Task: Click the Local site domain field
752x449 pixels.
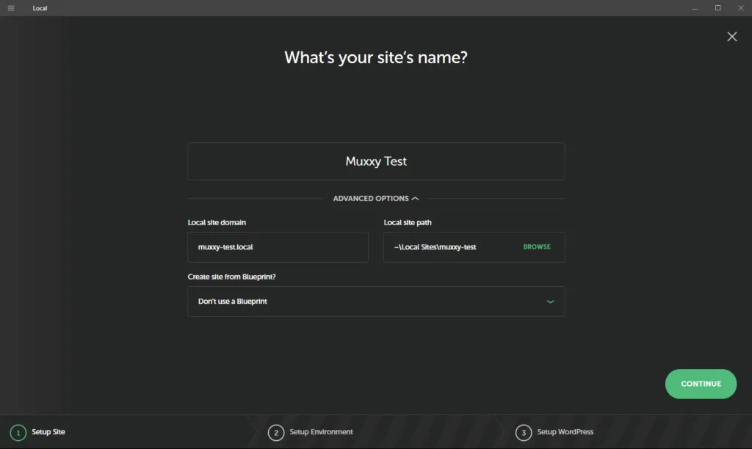Action: coord(278,247)
